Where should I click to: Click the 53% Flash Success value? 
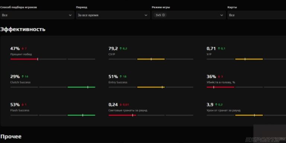[x=15, y=105]
